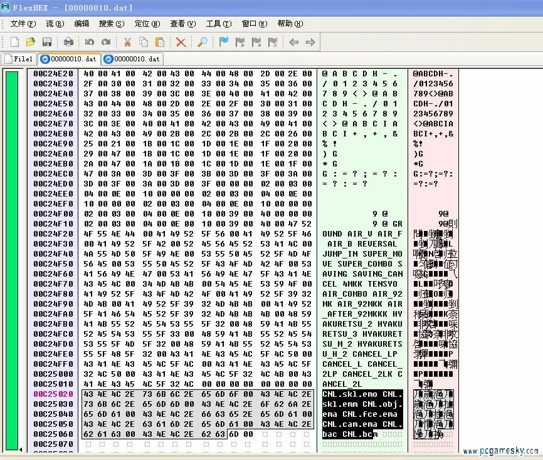The width and height of the screenshot is (543, 460).
Task: Click the Print toolbar icon
Action: click(x=68, y=42)
